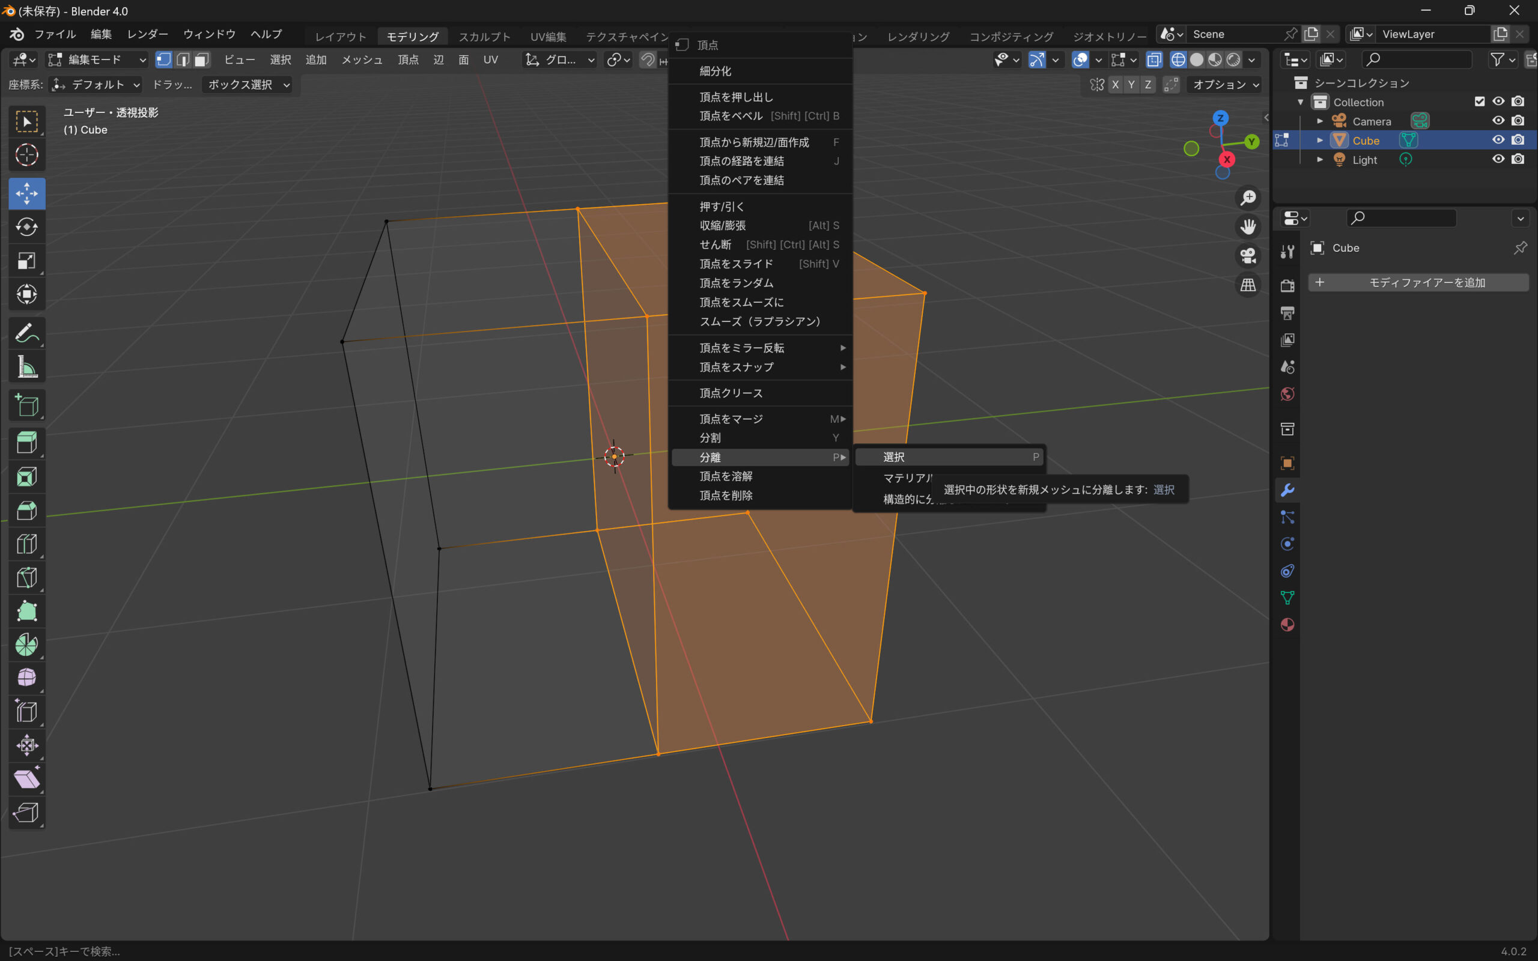Click the Knife tool icon
Screen dimensions: 1538x961
coord(26,578)
